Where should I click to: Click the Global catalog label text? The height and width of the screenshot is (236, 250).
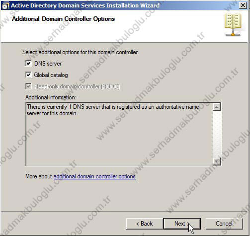51,75
